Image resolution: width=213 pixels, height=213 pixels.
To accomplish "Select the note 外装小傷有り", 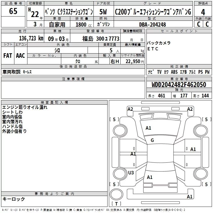I will pyautogui.click(x=14, y=131).
